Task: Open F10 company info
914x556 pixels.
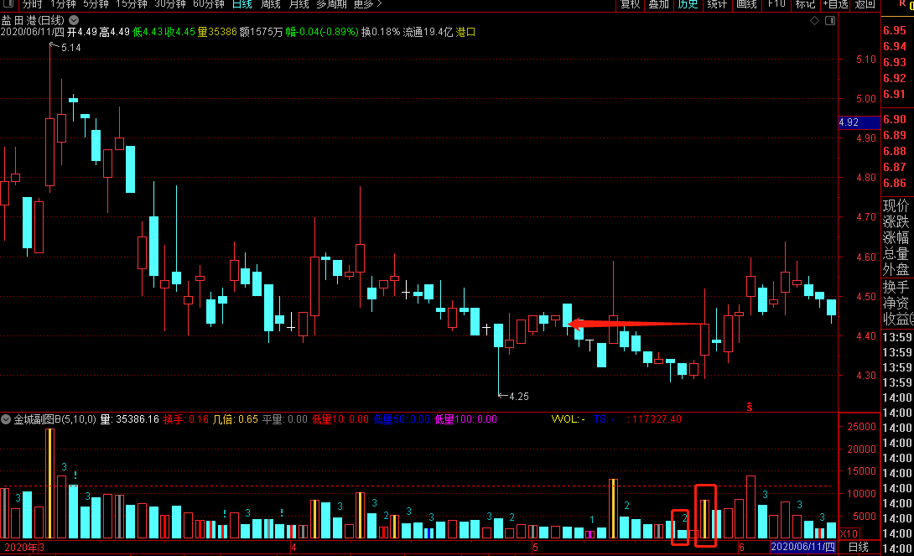Action: click(x=776, y=4)
